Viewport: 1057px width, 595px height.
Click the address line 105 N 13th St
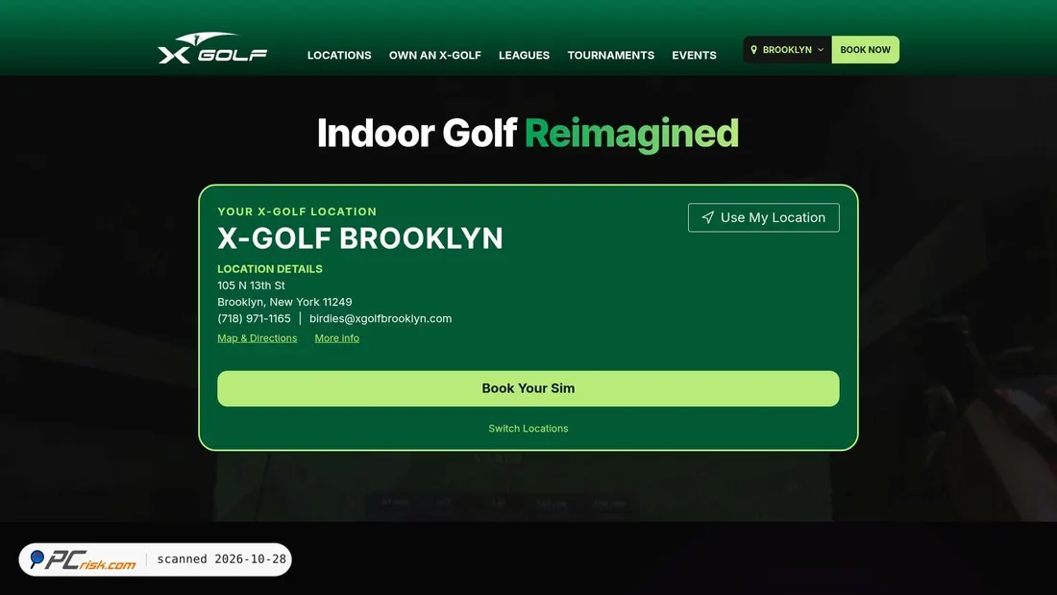[x=251, y=285]
